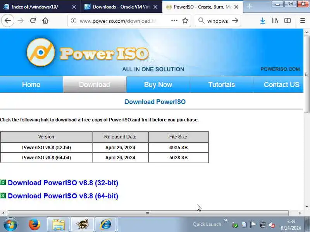
Task: Expand Quick Launch chevron on taskbar
Action: (226, 220)
